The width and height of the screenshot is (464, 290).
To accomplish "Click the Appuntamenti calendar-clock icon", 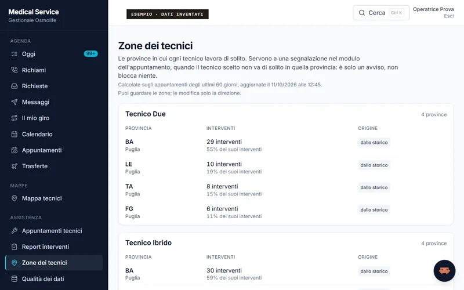I will point(14,150).
